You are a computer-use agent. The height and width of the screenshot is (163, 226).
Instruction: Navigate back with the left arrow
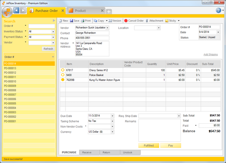pos(16,10)
